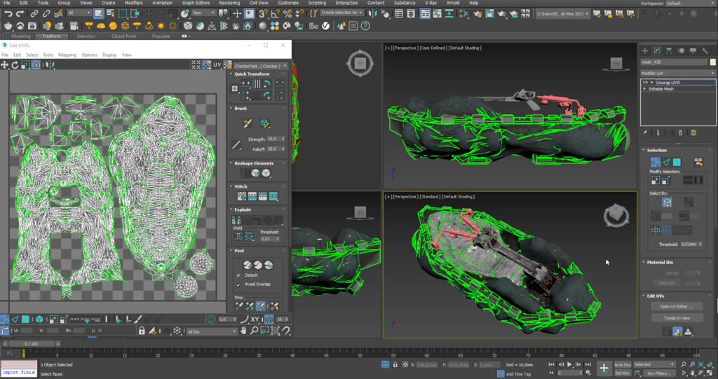Switch to the Object Paint ribbon tab

[x=123, y=36]
